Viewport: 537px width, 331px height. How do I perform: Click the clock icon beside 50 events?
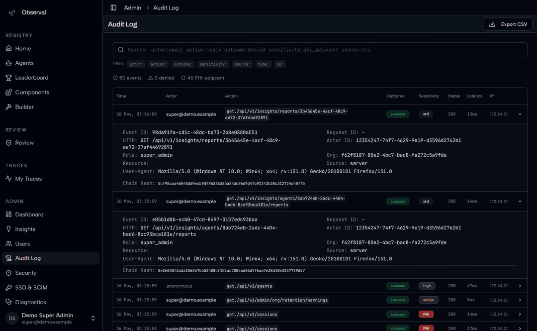pos(115,78)
